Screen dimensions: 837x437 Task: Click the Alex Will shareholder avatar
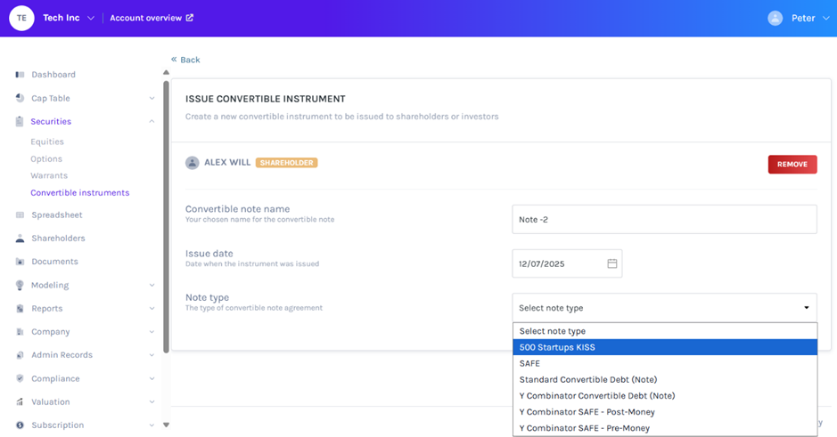coord(192,163)
